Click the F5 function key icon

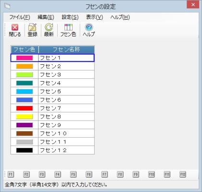(73, 174)
